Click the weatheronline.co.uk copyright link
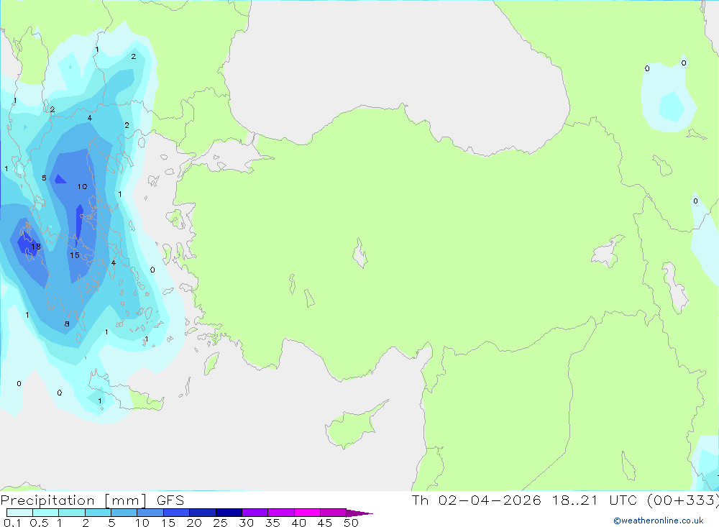 pos(659,521)
